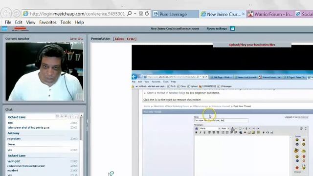The width and height of the screenshot is (313, 176).
Task: Click the refresh icon in the shared-screen browser
Action: [203, 77]
